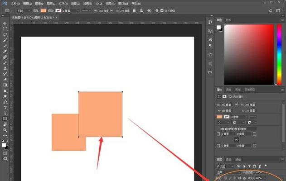Image resolution: width=286 pixels, height=181 pixels.
Task: Close the document tab
Action: [57, 17]
